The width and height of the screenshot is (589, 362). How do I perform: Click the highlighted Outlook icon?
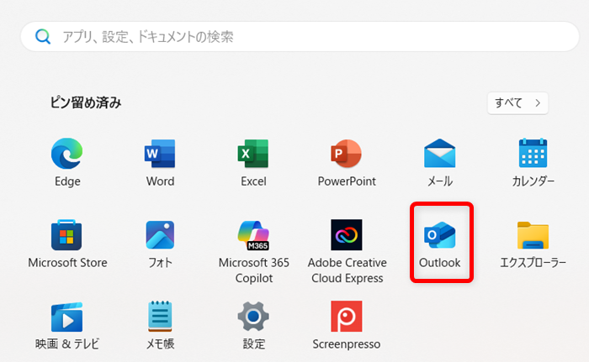[x=439, y=237]
